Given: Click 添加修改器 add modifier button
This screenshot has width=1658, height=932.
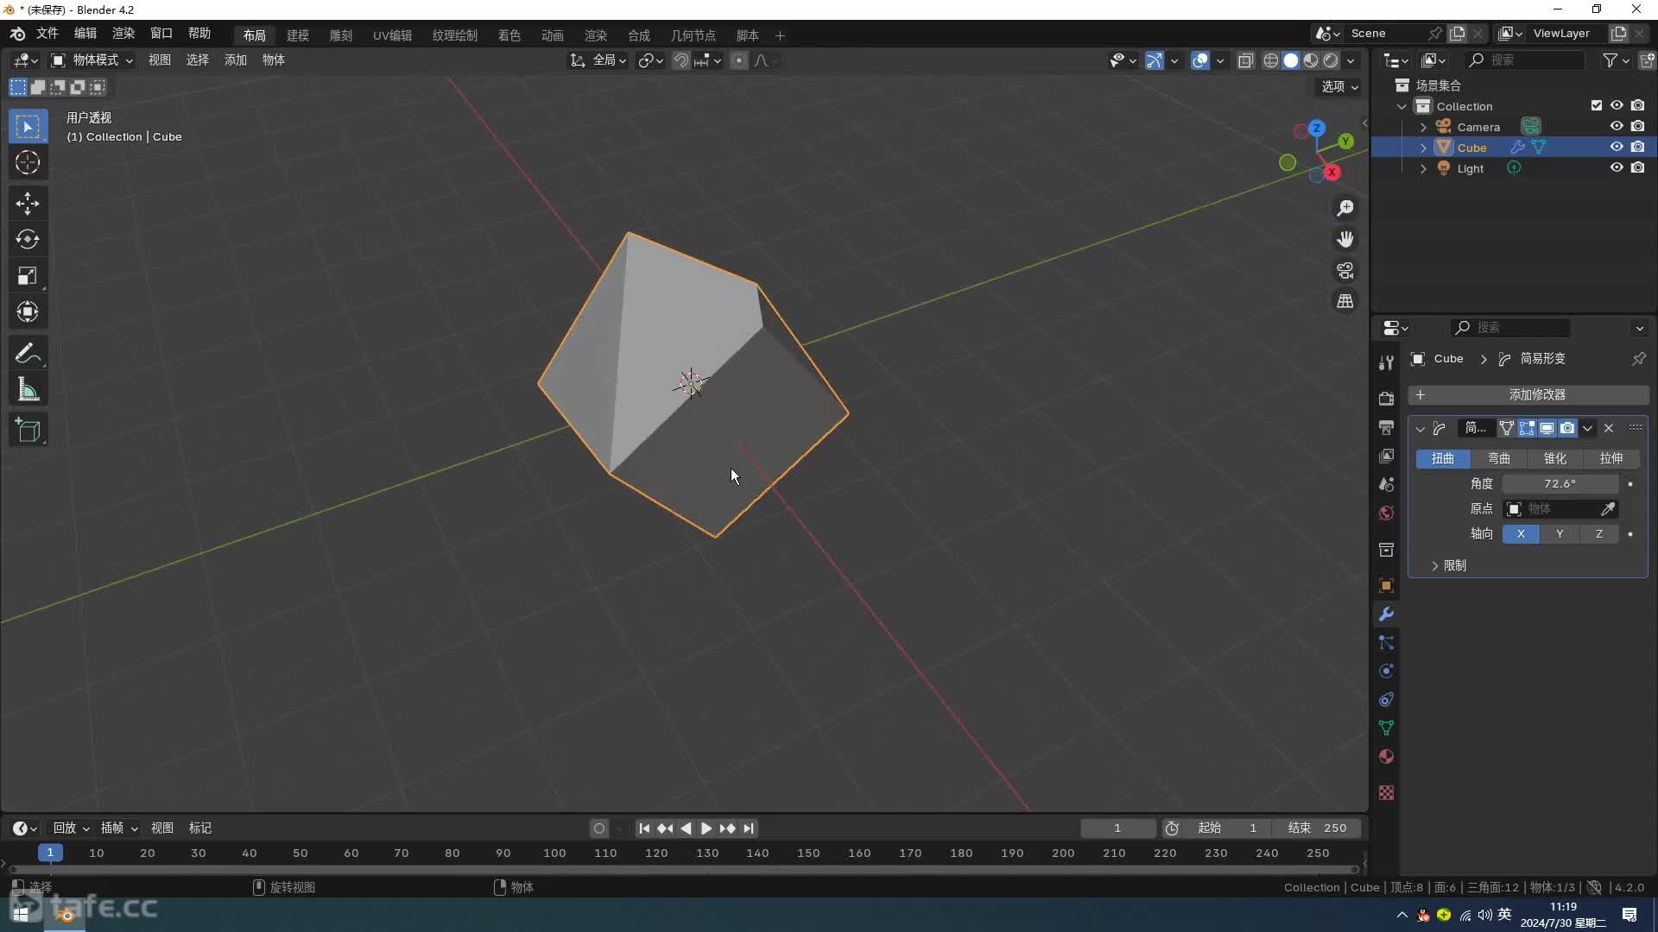Looking at the screenshot, I should pyautogui.click(x=1528, y=394).
